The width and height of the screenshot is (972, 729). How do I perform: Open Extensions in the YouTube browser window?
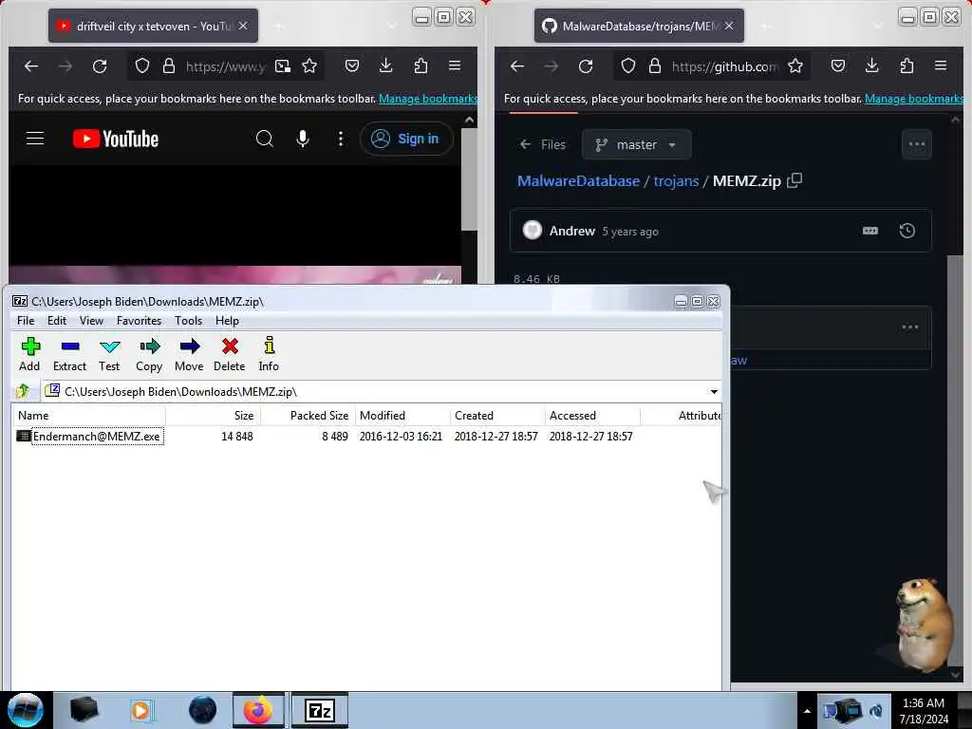pyautogui.click(x=421, y=65)
